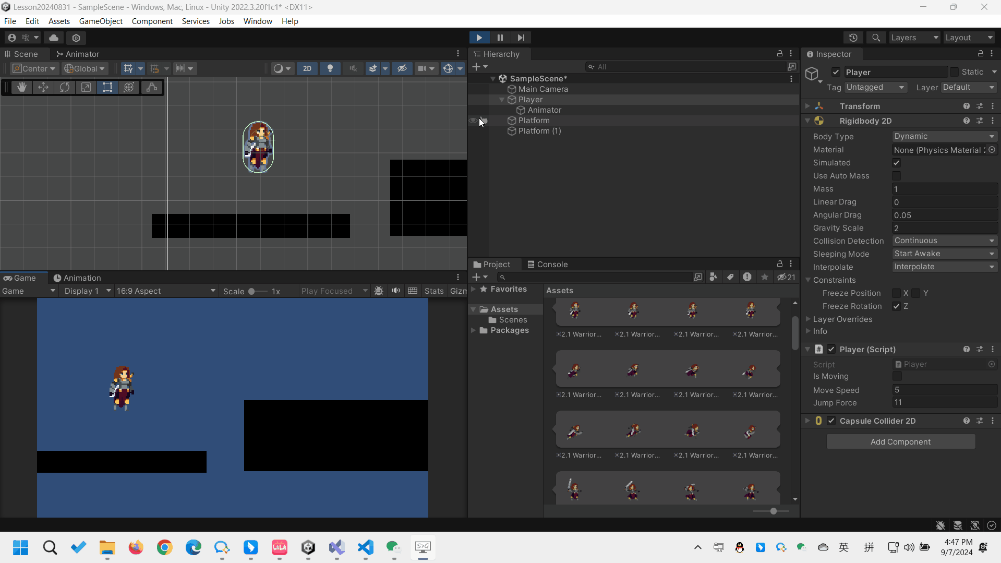Uncheck Freeze Rotation Z checkbox
The height and width of the screenshot is (563, 1001).
click(x=897, y=306)
